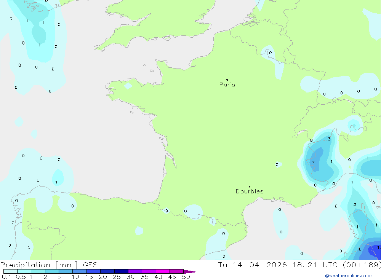Click the precipitation value 3 near Switzerland
The width and height of the screenshot is (381, 279).
(x=329, y=139)
